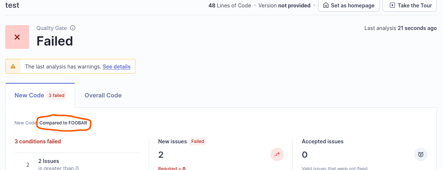This screenshot has width=442, height=170.
Task: Click the test project name heading
Action: (12, 6)
